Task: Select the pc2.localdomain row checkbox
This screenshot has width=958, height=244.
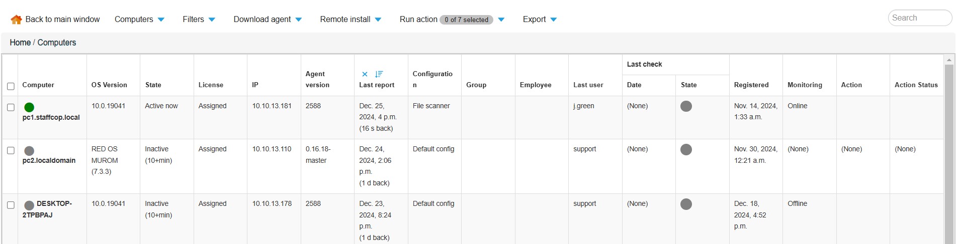Action: [x=11, y=150]
